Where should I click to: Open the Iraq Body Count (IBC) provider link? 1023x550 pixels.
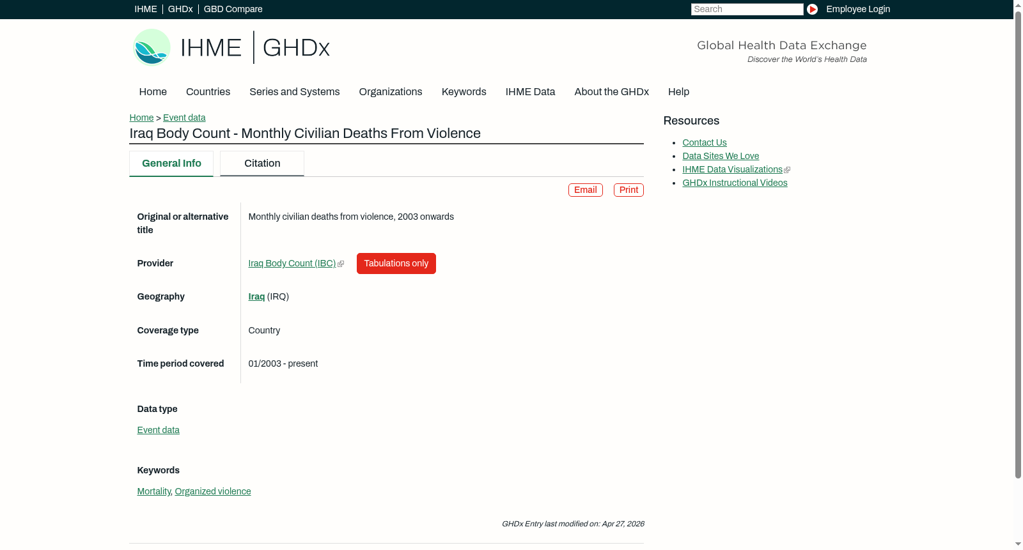pos(292,263)
